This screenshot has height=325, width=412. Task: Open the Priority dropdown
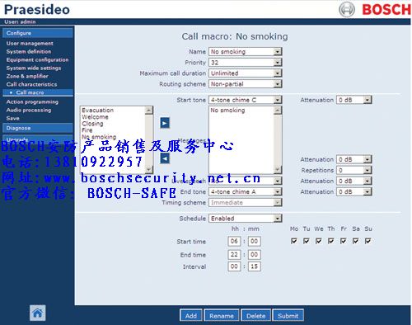pyautogui.click(x=246, y=63)
